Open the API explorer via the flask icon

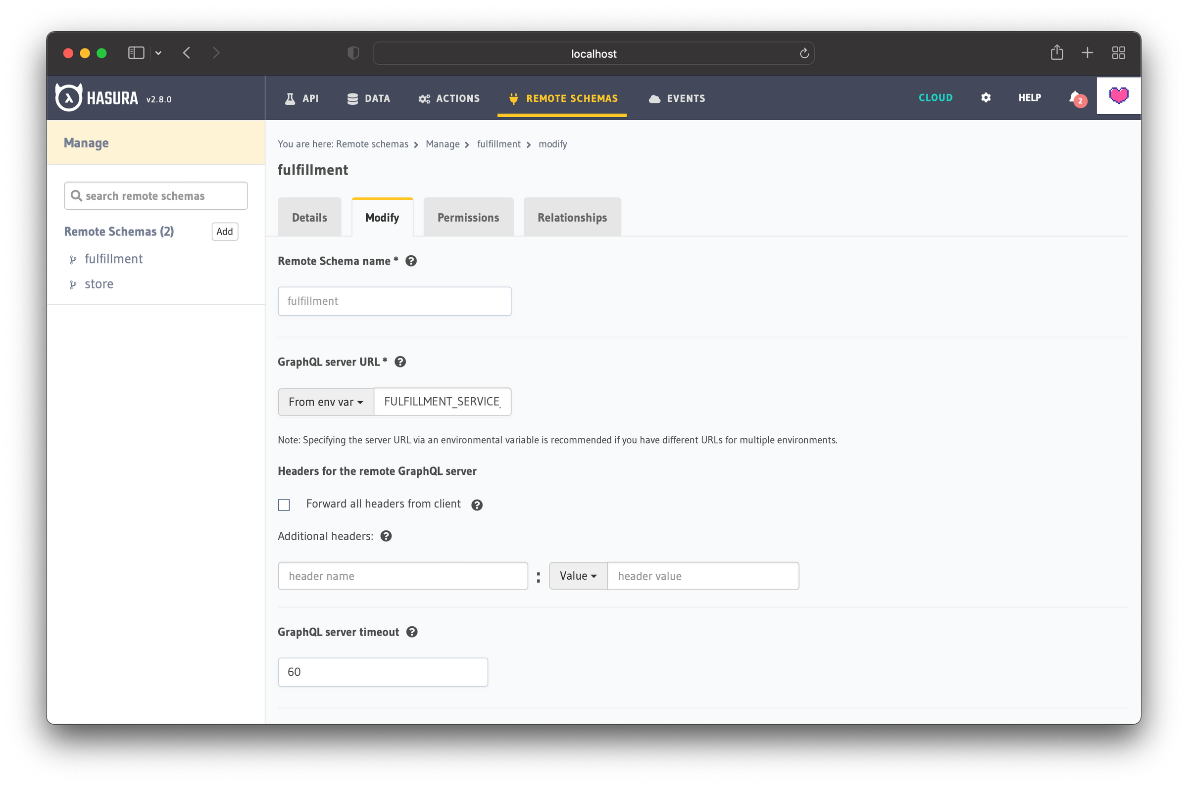pos(291,98)
